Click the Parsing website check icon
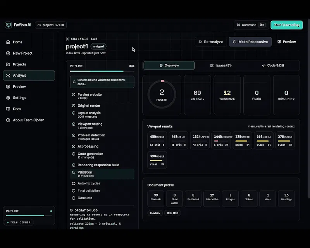Screen dimensions: 310x248 coord(74,95)
